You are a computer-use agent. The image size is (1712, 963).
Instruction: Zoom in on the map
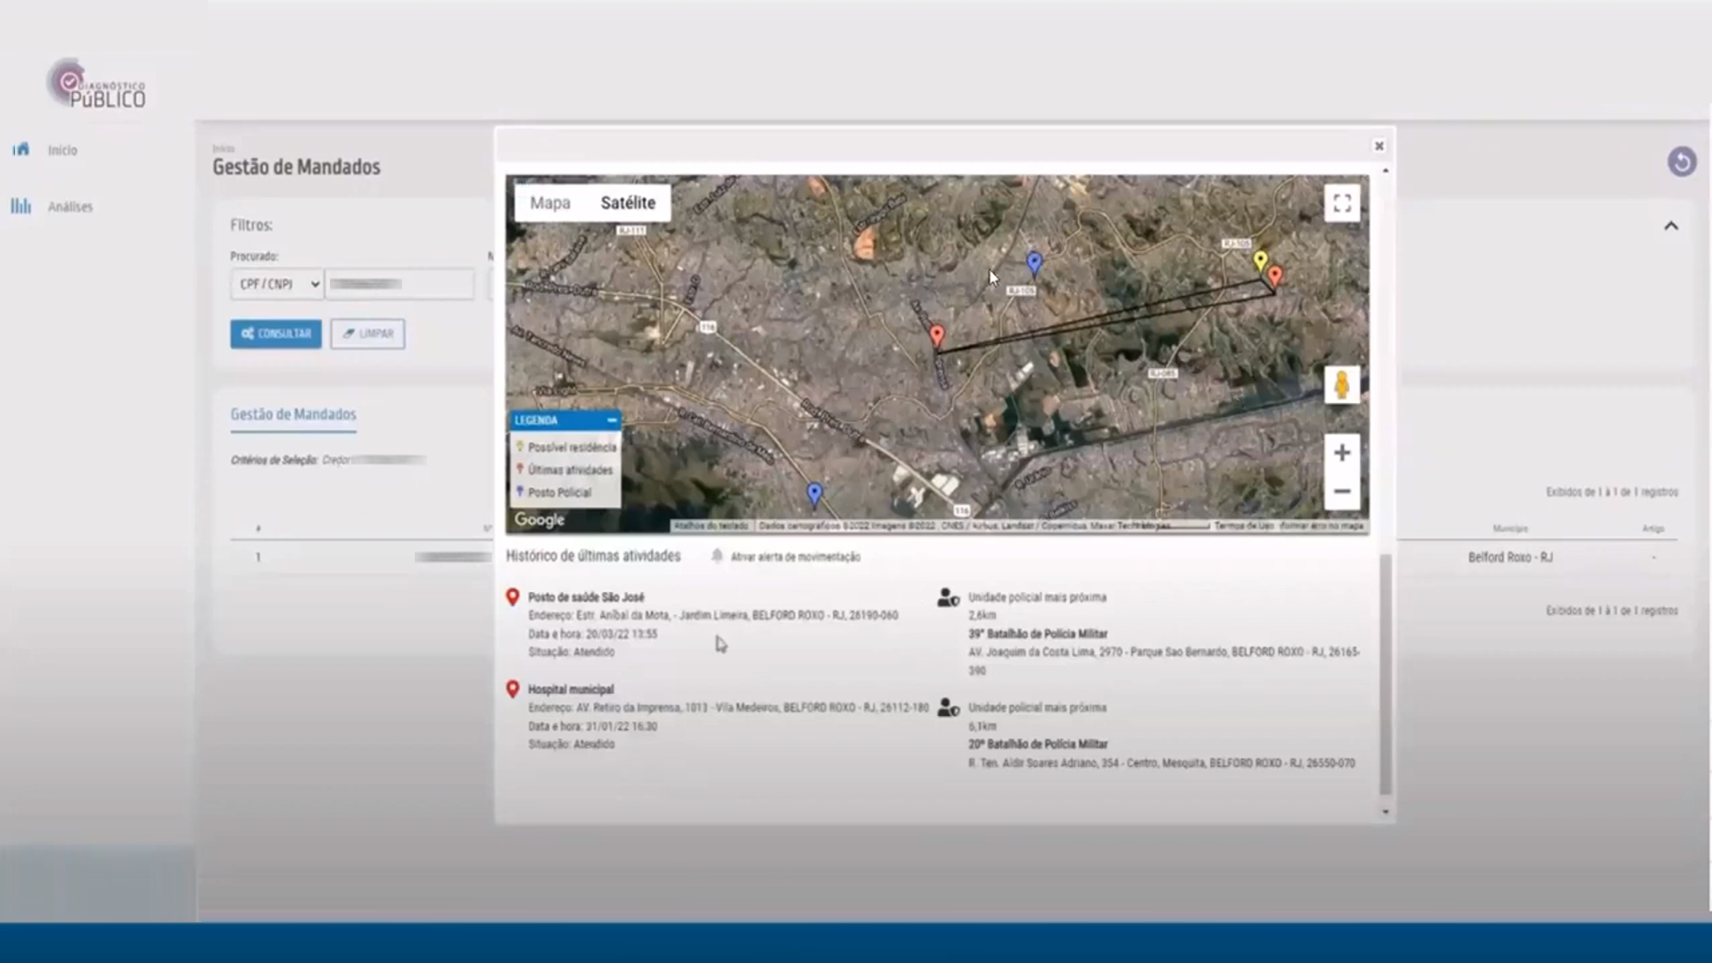pos(1342,453)
